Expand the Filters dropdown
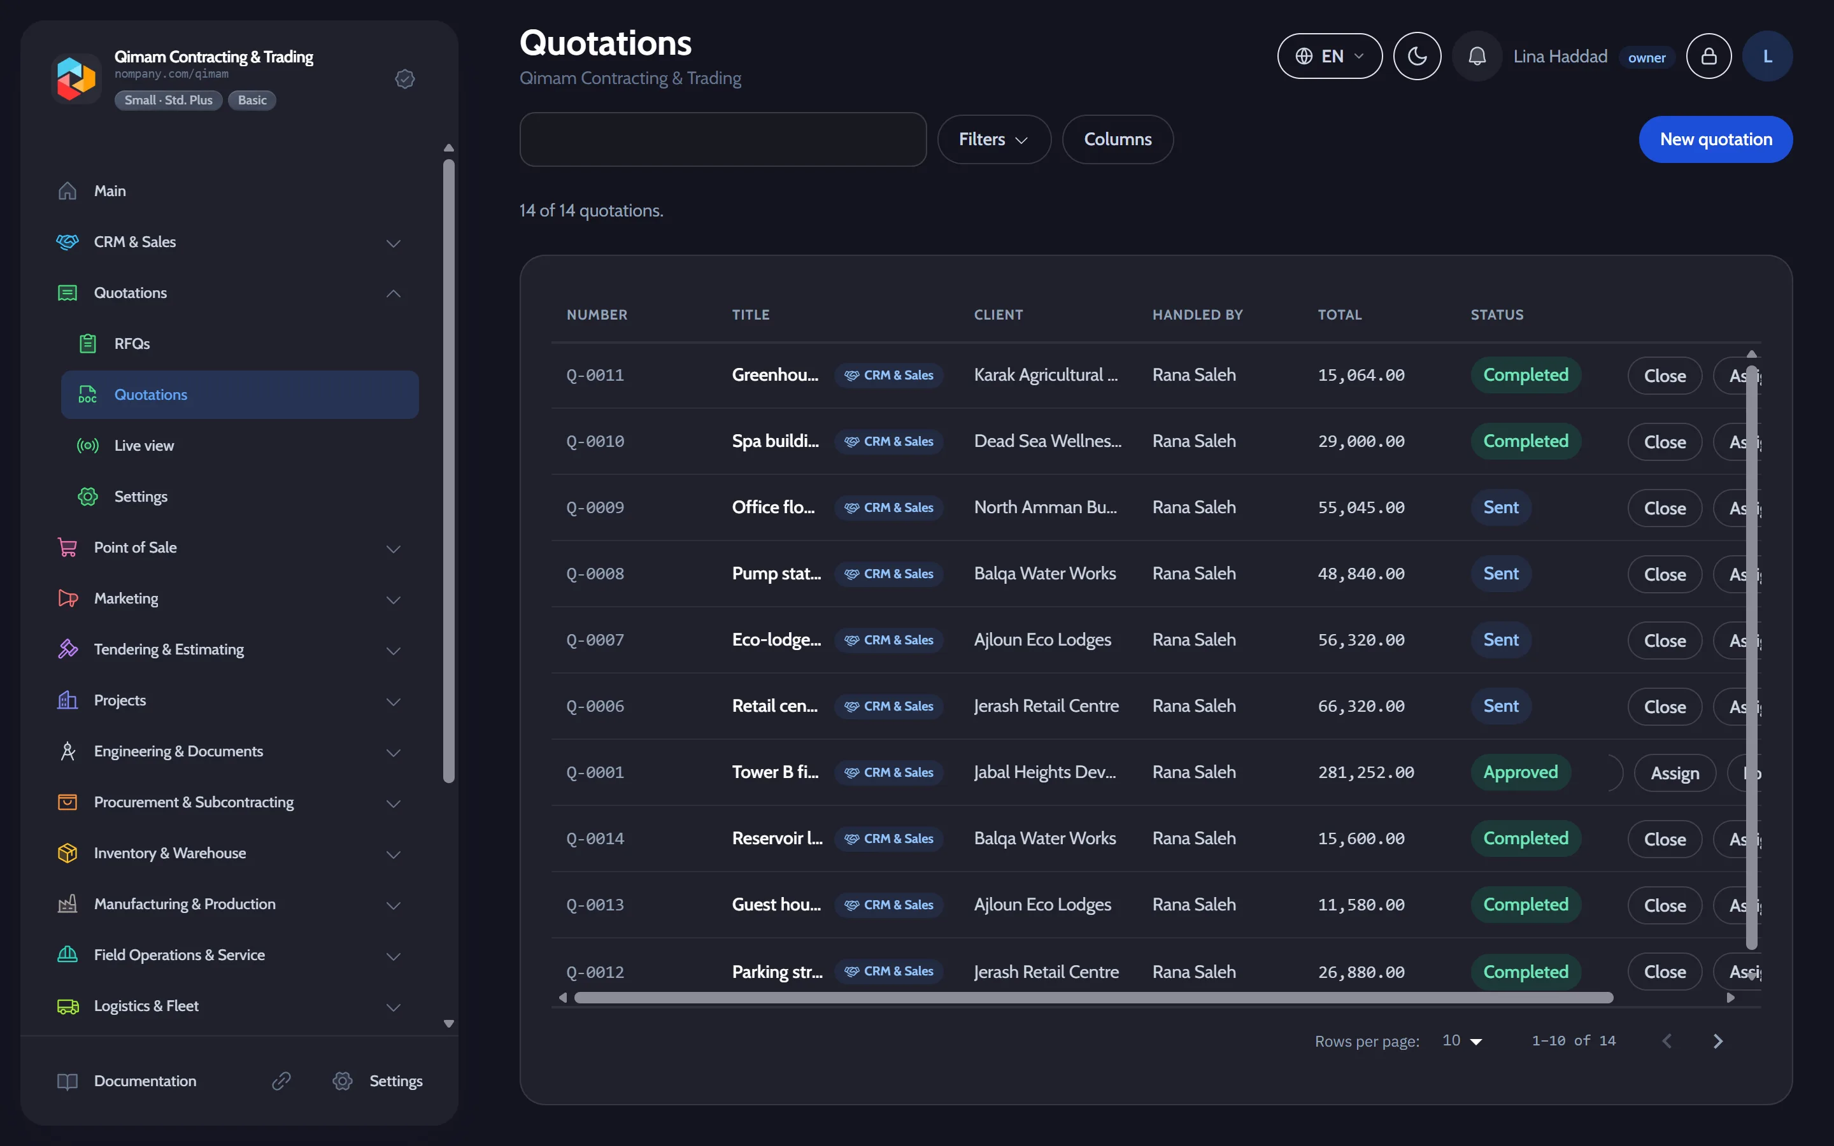The width and height of the screenshot is (1834, 1146). [993, 139]
